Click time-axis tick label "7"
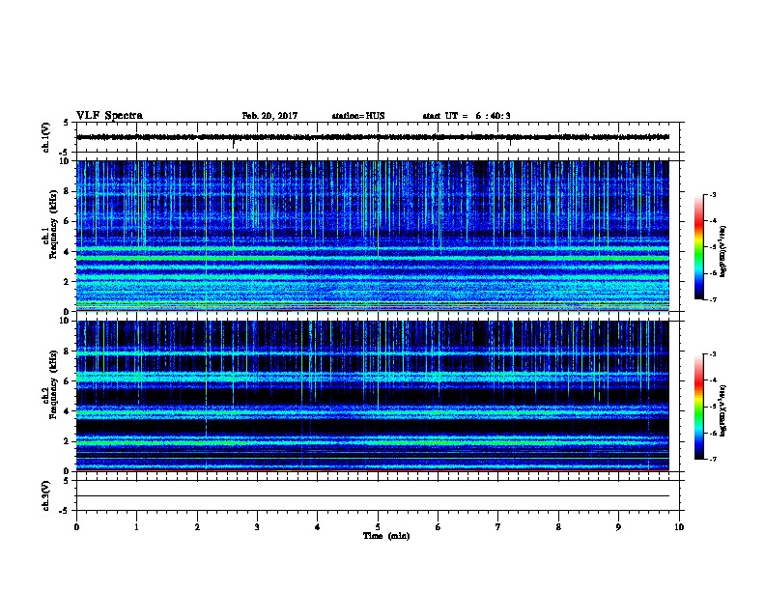 498,527
